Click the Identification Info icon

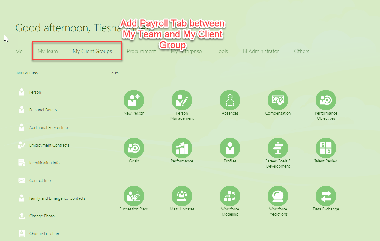22,163
